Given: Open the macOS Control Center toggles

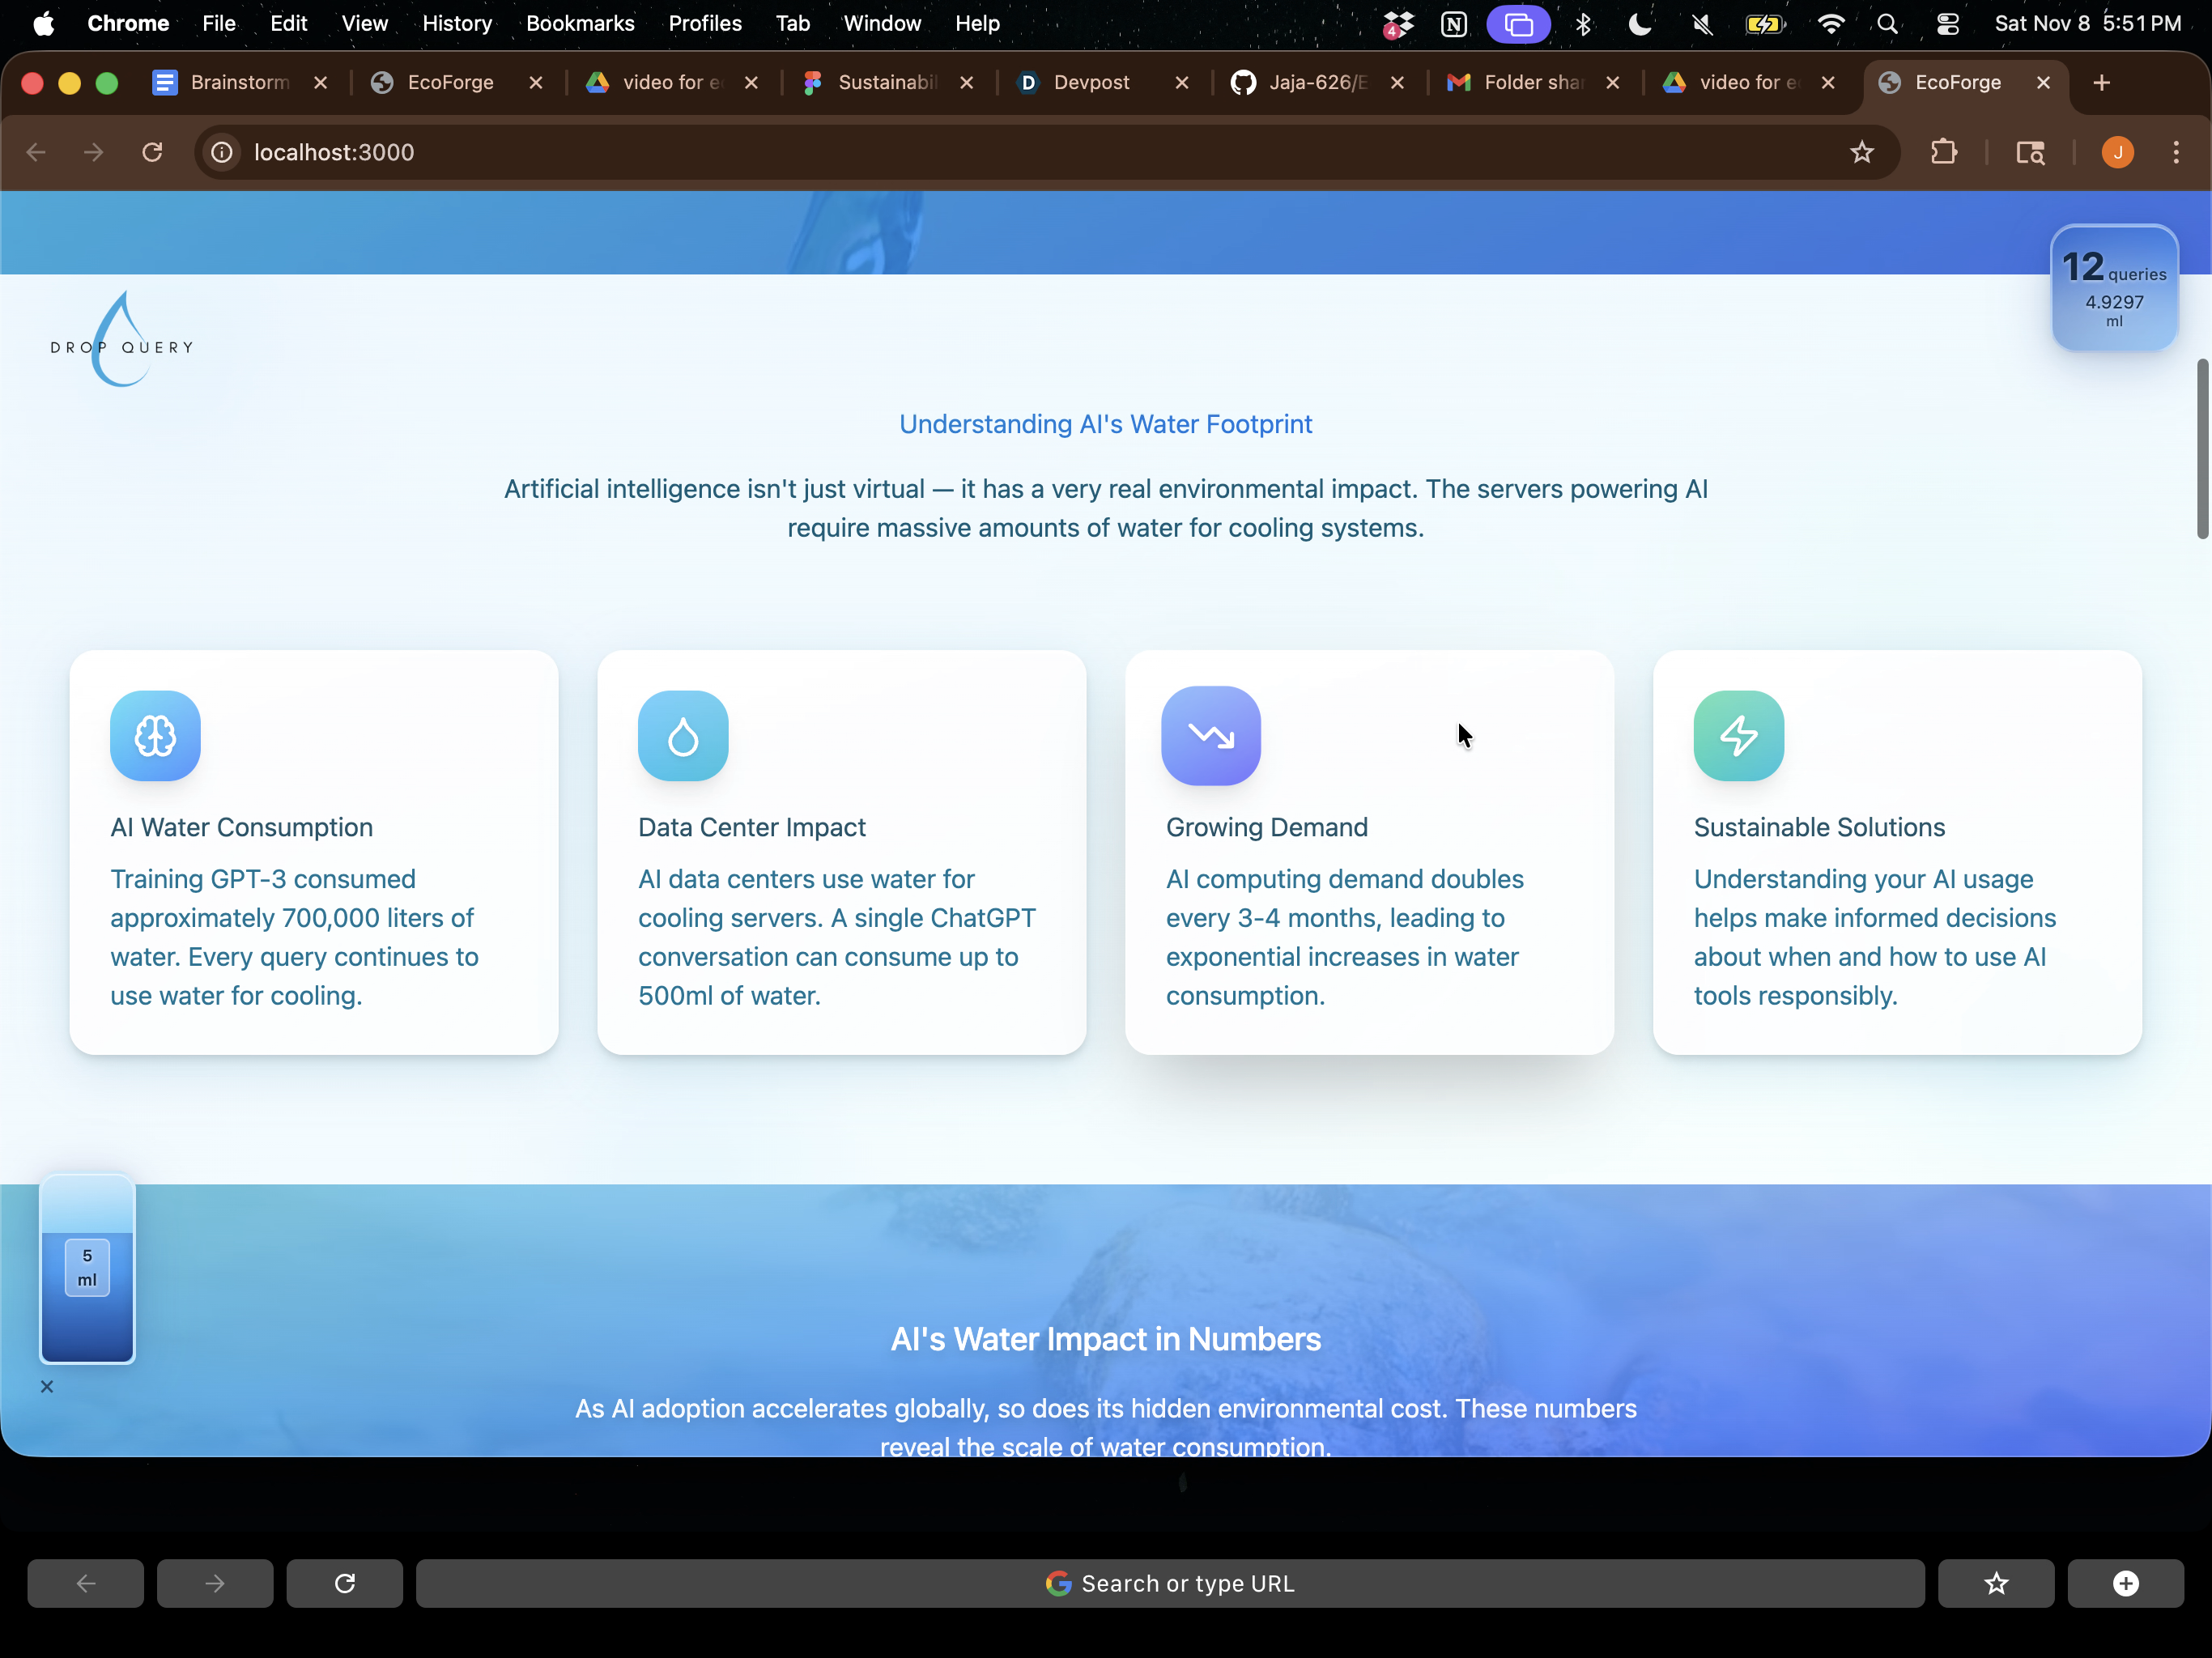Looking at the screenshot, I should click(1947, 24).
